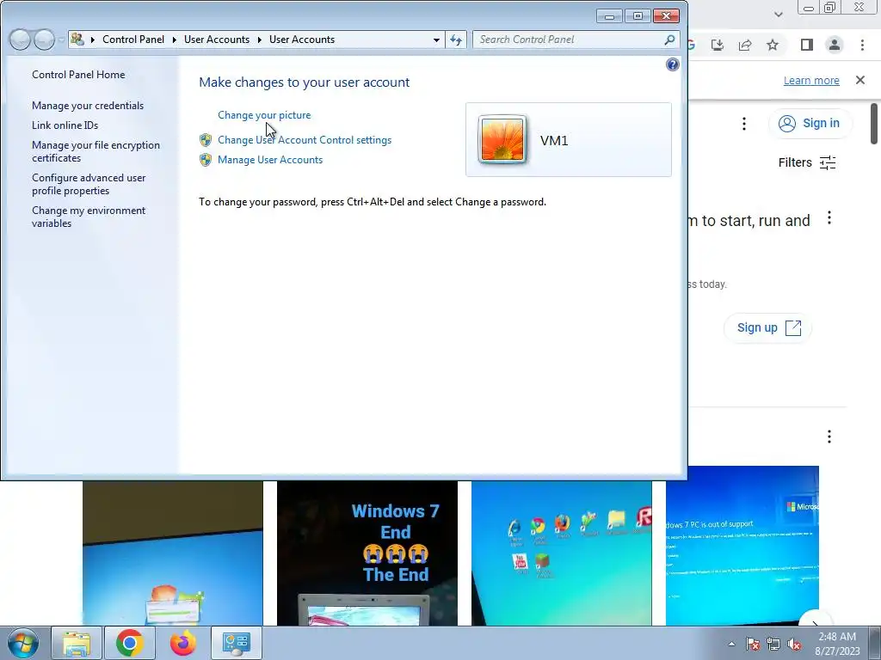Open Control Panel Home
Viewport: 881px width, 660px height.
coord(78,75)
